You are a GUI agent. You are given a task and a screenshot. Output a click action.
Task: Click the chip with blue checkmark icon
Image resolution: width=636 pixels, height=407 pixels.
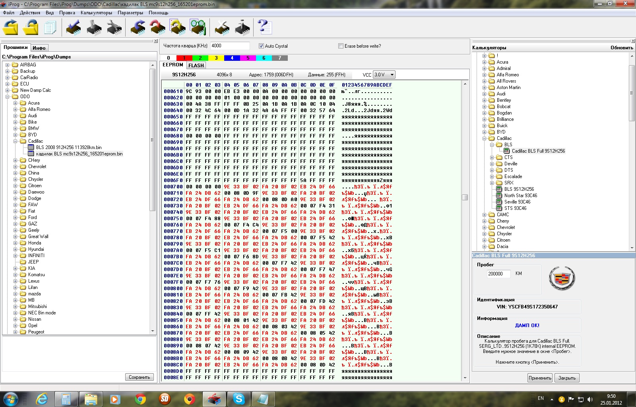tap(74, 27)
